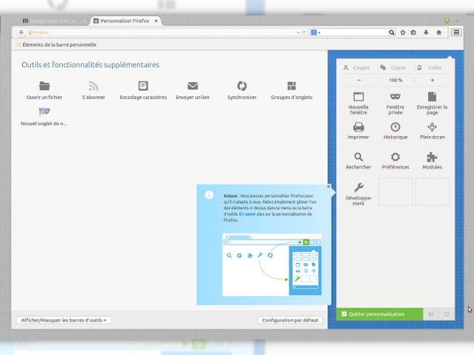Screen dimensions: 474x355
Task: Click the Nouvel onglet de navigation privée icon
Action: point(44,112)
